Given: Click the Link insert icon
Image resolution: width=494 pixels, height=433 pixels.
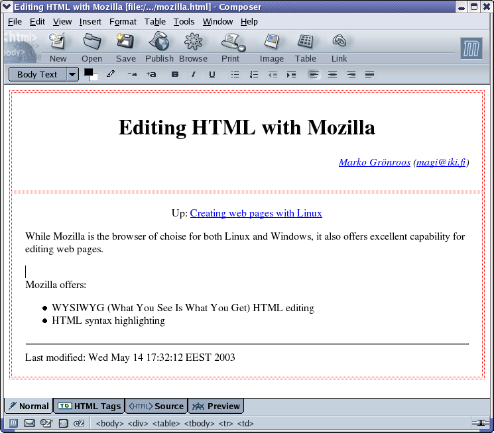Looking at the screenshot, I should (339, 43).
